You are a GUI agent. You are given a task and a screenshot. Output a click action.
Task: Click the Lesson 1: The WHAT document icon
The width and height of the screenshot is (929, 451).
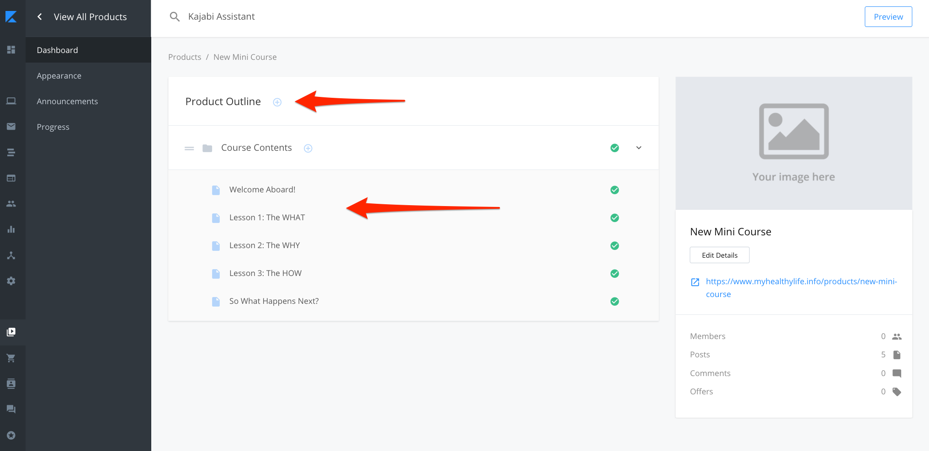[216, 218]
